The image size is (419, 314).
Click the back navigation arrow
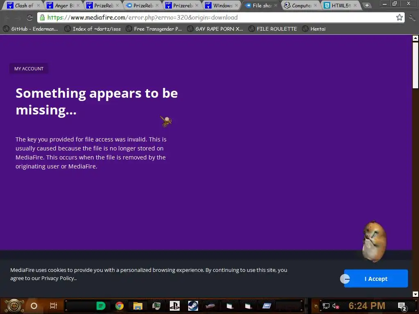(7, 18)
